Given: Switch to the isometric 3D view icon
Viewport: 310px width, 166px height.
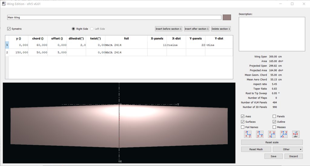Looking at the screenshot, I should 284,134.
